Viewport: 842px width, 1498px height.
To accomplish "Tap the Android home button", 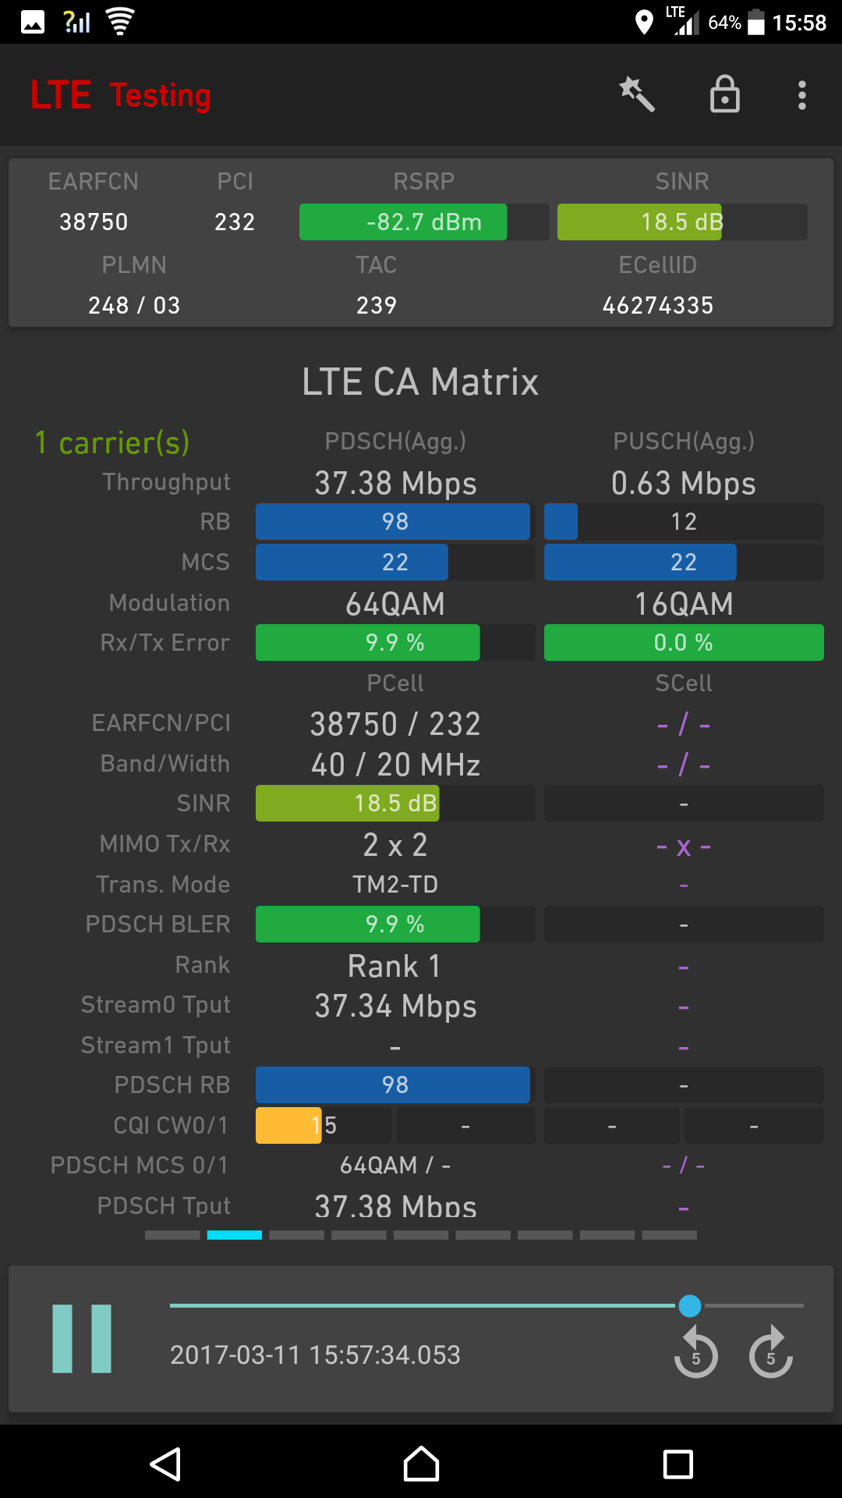I will [x=421, y=1464].
